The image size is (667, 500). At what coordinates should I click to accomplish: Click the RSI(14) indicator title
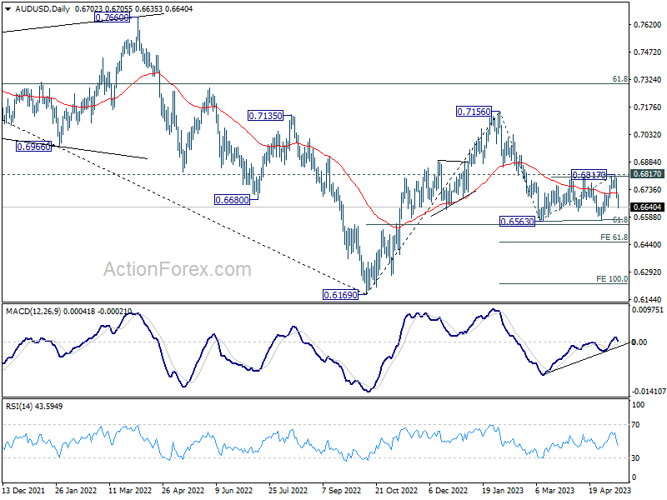click(19, 407)
